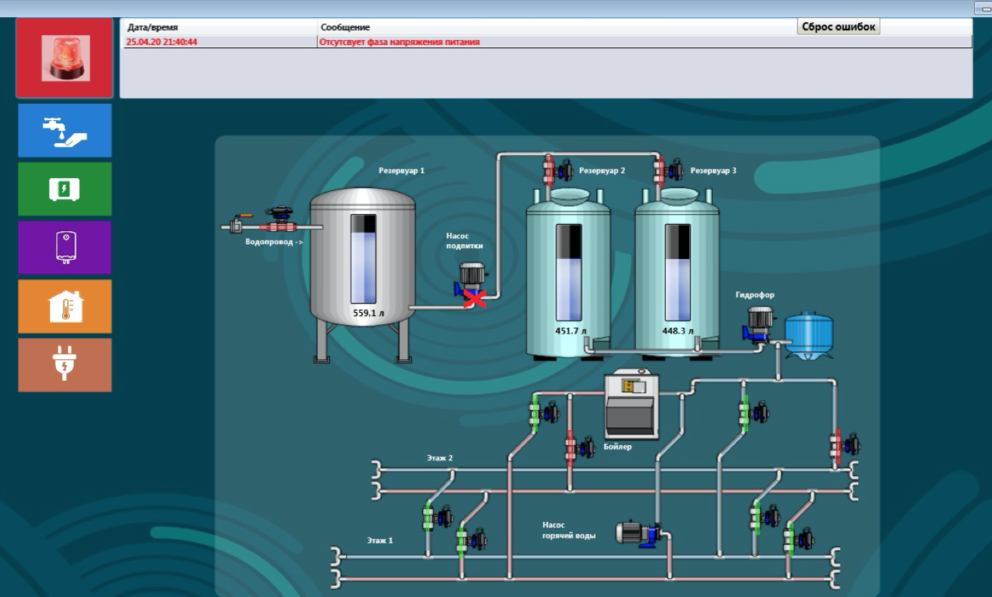This screenshot has height=597, width=992.
Task: Open the power plug section
Action: click(x=64, y=364)
